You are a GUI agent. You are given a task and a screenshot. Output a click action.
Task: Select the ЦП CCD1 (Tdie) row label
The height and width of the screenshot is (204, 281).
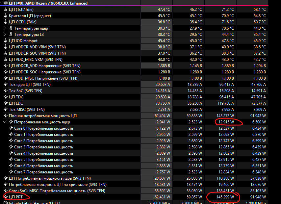[23, 22]
